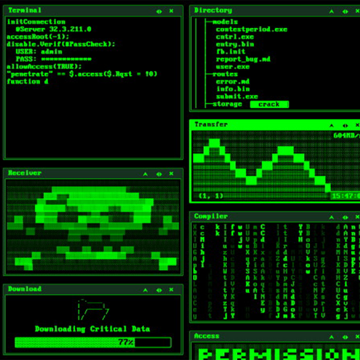
Task: Click the Transfer window's left-right arrows icon
Action: (345, 126)
